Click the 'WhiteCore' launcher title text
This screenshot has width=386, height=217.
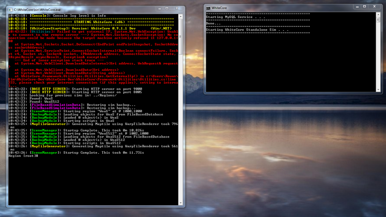tap(219, 8)
